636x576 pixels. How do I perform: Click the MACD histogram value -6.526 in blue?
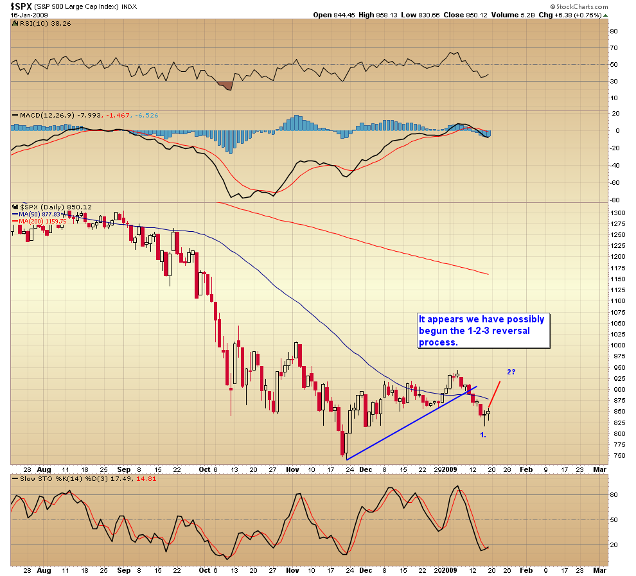coord(146,115)
